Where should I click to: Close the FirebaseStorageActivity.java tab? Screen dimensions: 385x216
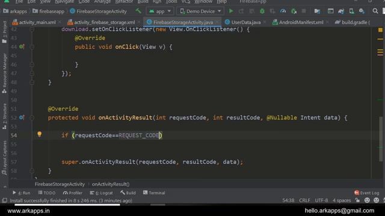tap(217, 22)
